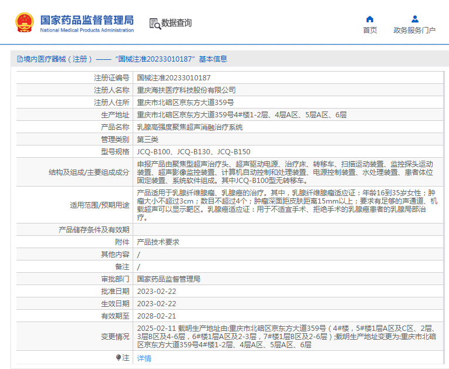Open the 数据查询 section title
The height and width of the screenshot is (369, 449).
(x=177, y=23)
